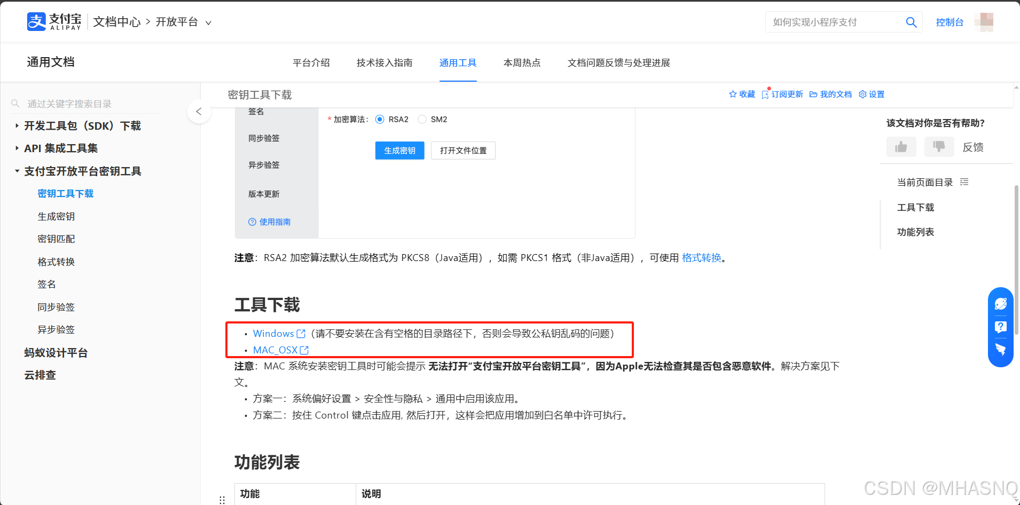
Task: Open the question help floating icon
Action: pos(1001,327)
